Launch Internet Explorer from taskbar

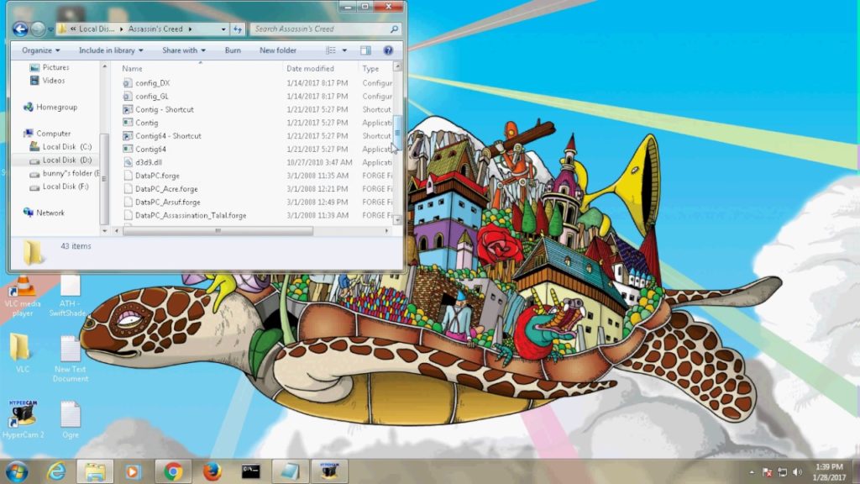coord(56,471)
